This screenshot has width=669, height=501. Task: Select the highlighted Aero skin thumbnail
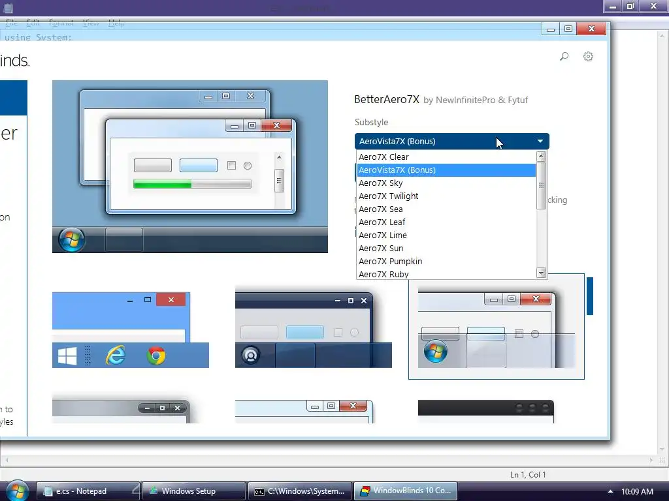497,327
